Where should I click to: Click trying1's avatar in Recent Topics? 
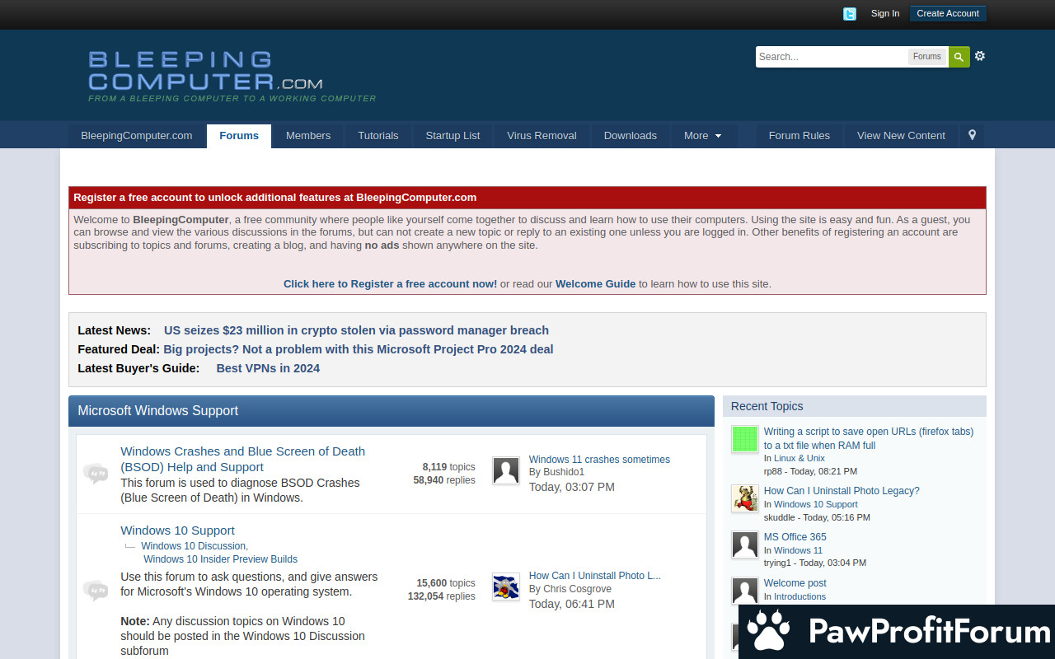tap(745, 544)
